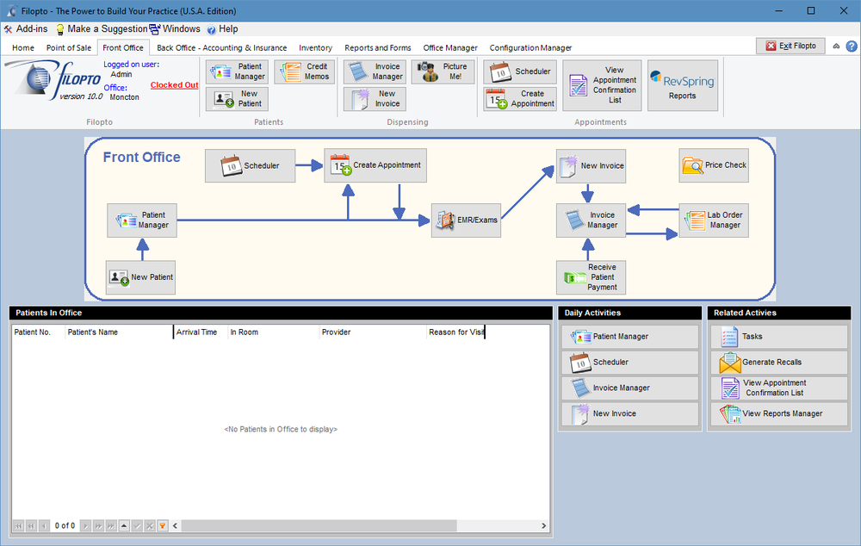861x546 pixels.
Task: Click the blue help question icon
Action: [x=852, y=47]
